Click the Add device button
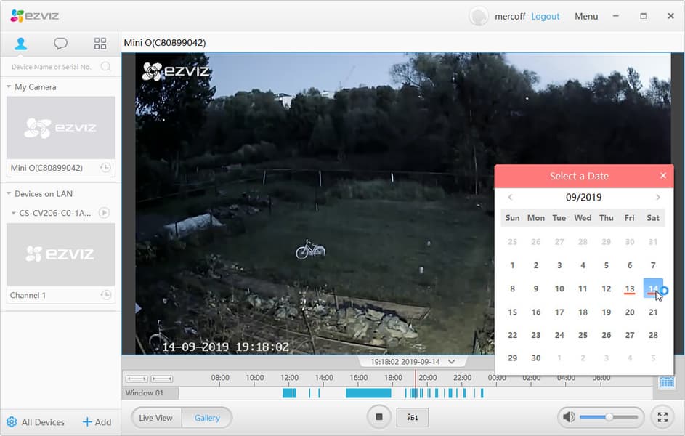The width and height of the screenshot is (685, 436). pos(97,422)
